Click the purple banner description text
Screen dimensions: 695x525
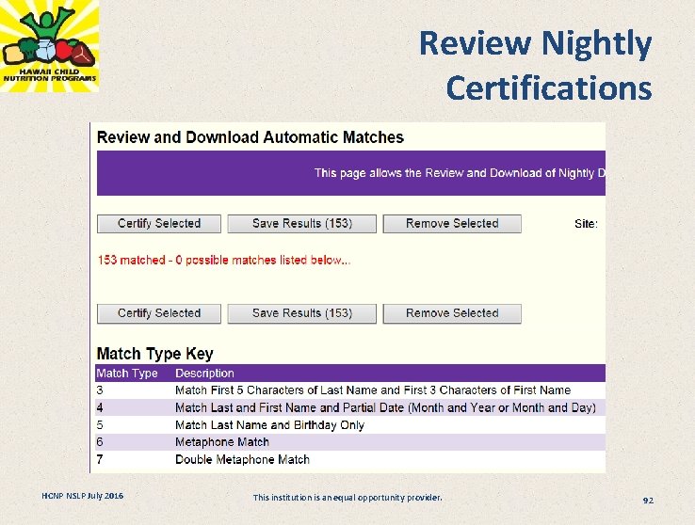tap(460, 173)
